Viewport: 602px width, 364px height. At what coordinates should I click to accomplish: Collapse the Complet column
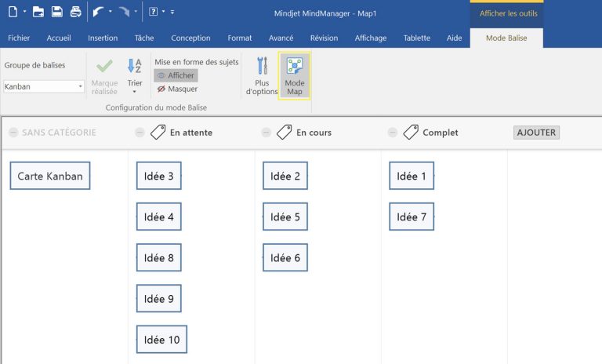tap(392, 133)
